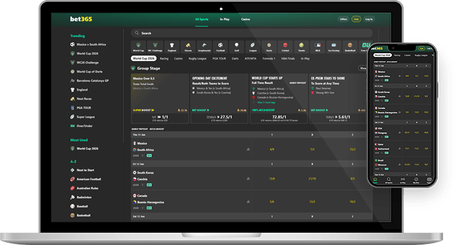Select Formula 1 tab

(x=269, y=58)
